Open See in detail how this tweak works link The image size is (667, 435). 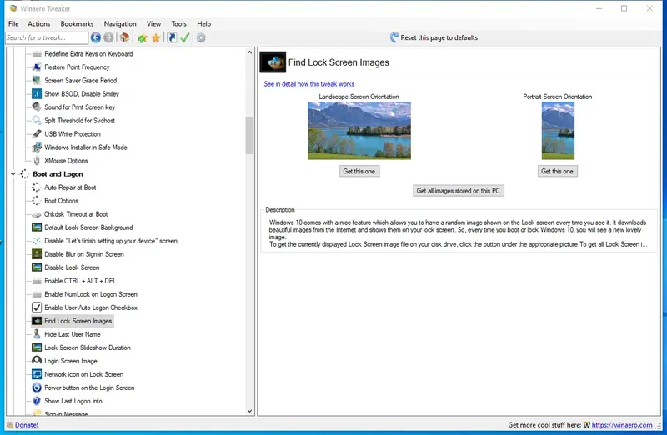click(x=308, y=84)
